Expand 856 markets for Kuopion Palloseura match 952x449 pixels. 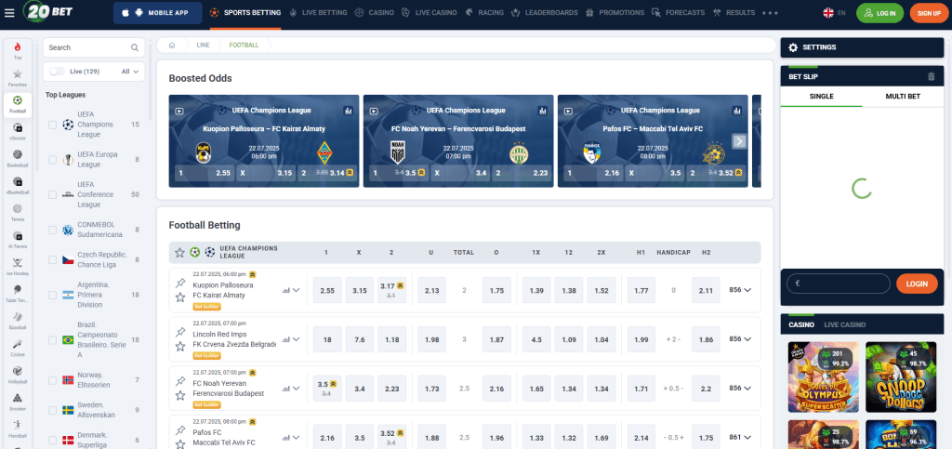[x=740, y=290]
